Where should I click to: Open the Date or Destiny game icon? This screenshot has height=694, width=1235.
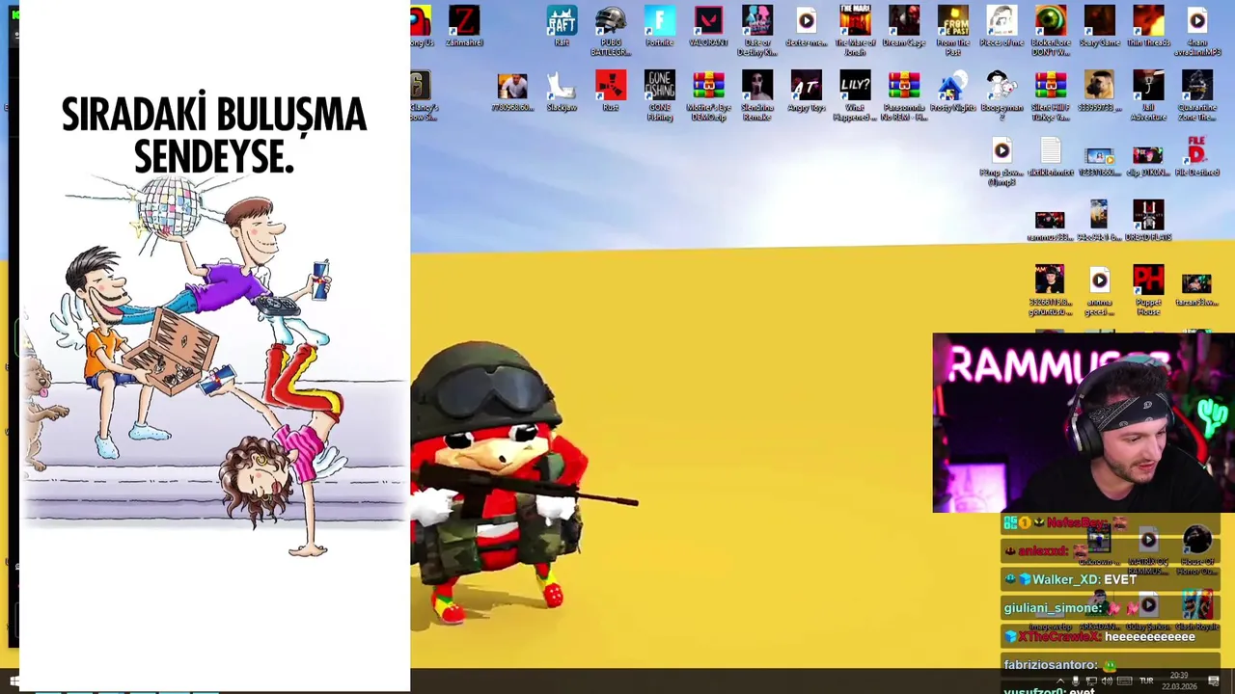point(757,31)
